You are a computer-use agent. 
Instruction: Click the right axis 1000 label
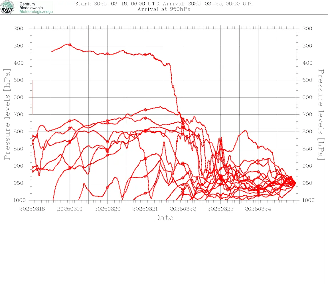[309, 200]
